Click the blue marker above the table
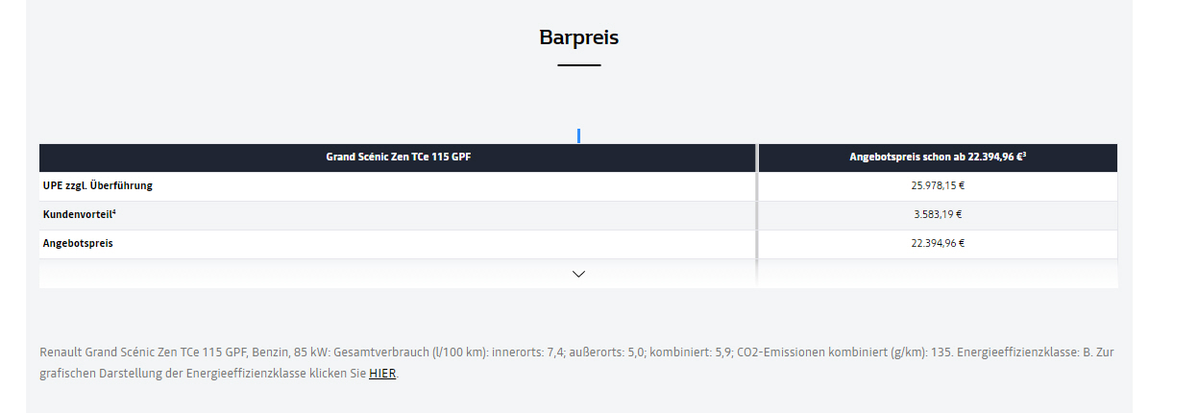 tap(578, 135)
